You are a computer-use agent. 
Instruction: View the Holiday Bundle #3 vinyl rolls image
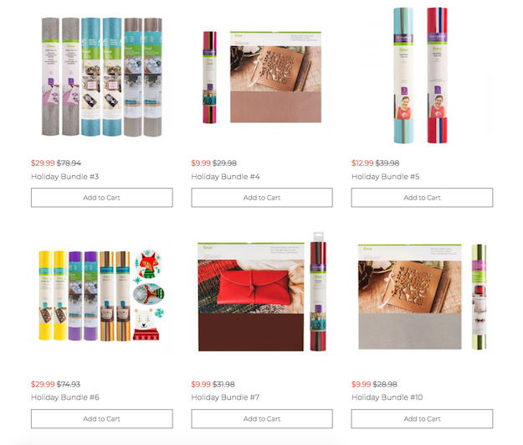point(102,77)
